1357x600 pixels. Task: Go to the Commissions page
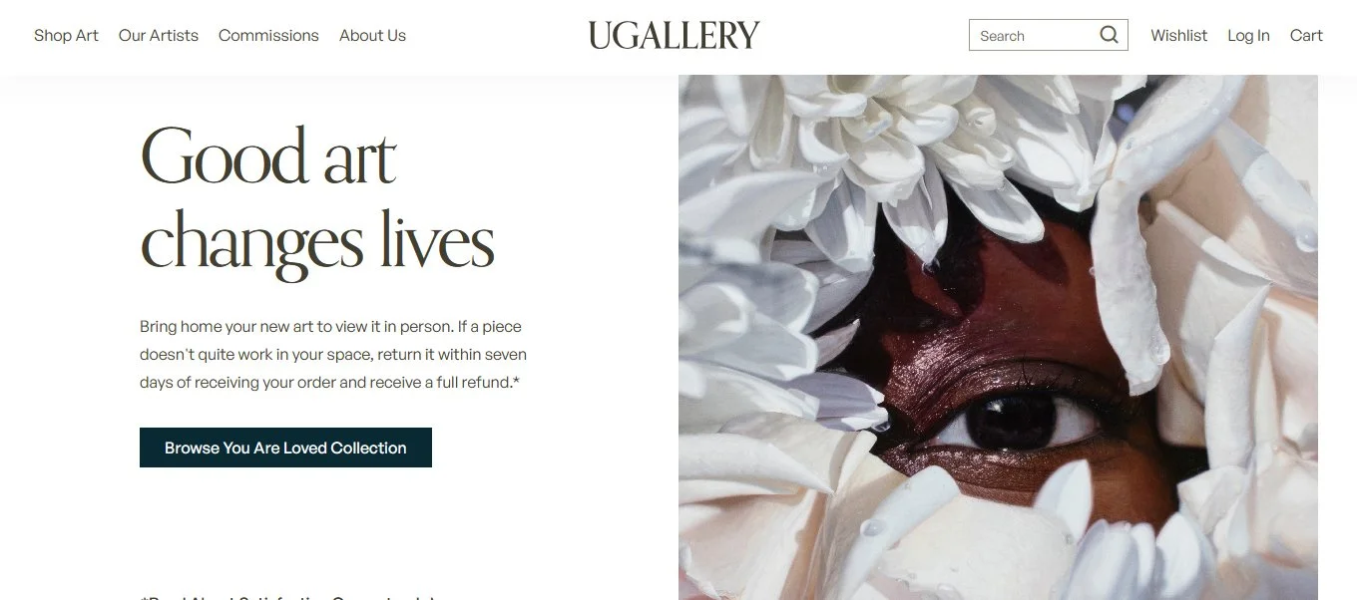pos(268,35)
